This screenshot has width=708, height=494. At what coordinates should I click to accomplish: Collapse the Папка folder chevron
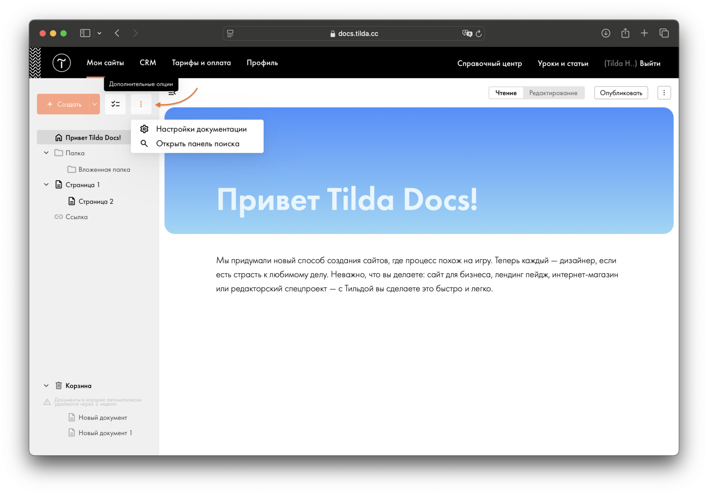(46, 153)
